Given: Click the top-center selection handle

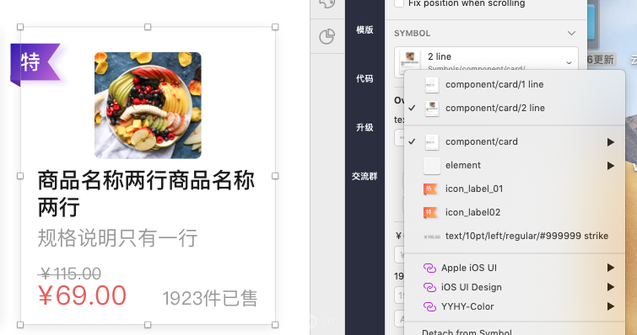Looking at the screenshot, I should tap(148, 27).
